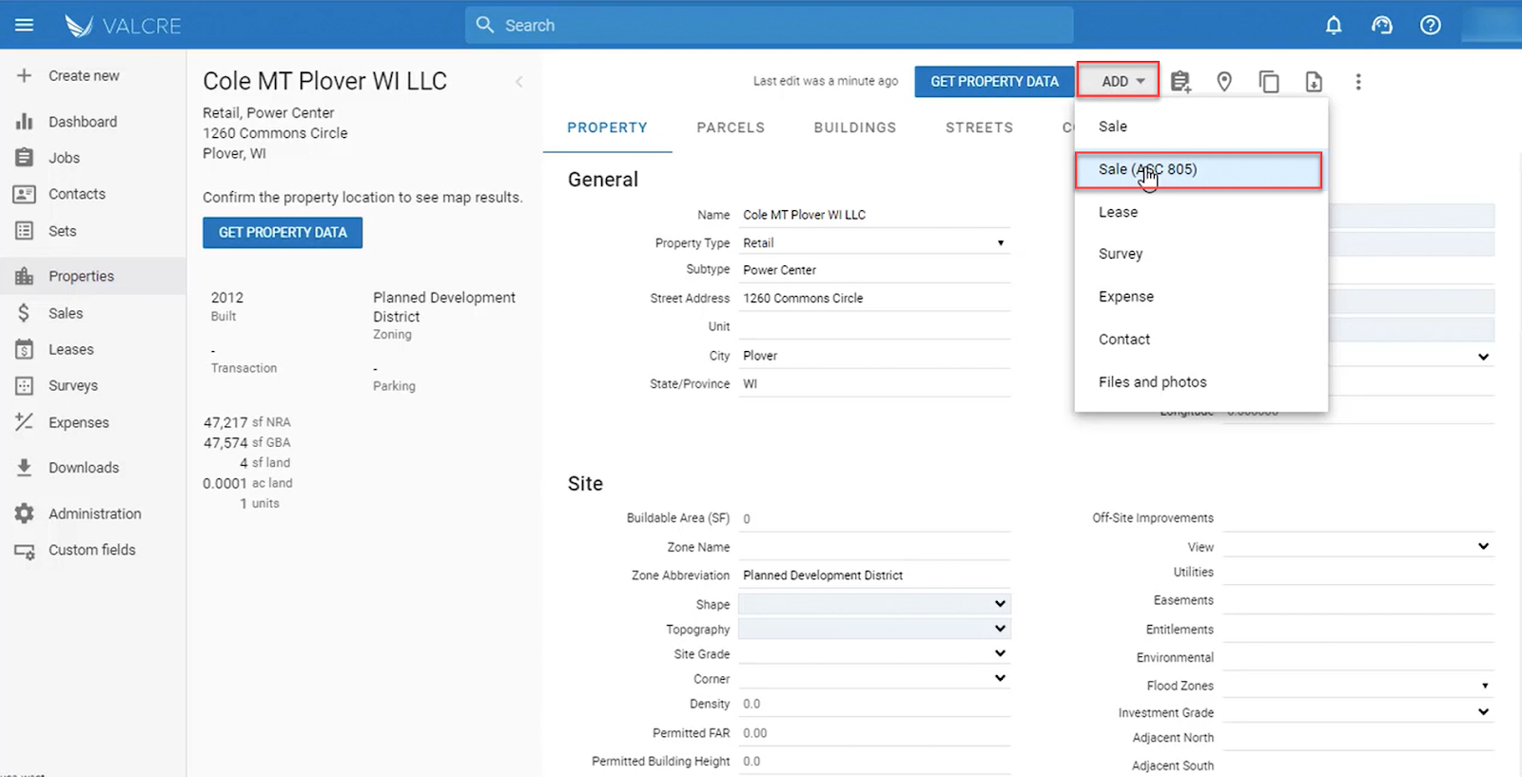Click the Create new plus icon
1522x777 pixels.
point(25,75)
